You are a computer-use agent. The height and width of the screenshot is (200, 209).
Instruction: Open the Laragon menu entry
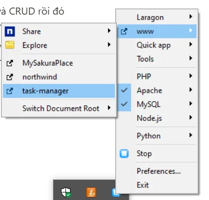pos(157,17)
